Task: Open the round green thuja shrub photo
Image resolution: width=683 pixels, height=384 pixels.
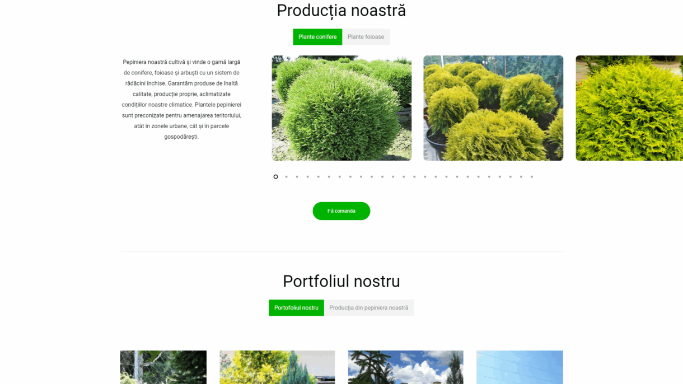Action: click(341, 108)
